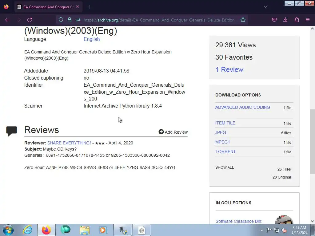Open the Save to Pocket icon
Viewport: 315px width, 236px height.
pyautogui.click(x=274, y=20)
